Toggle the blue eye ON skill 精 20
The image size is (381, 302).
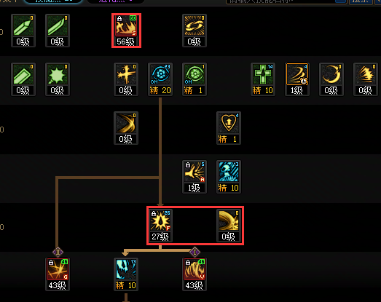tap(160, 79)
